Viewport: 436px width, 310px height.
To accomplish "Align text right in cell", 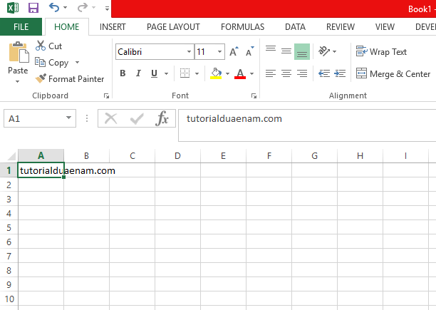I will [302, 73].
